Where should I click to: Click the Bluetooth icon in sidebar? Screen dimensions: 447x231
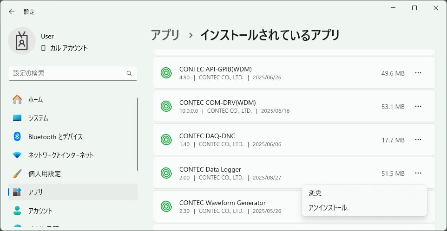point(17,136)
